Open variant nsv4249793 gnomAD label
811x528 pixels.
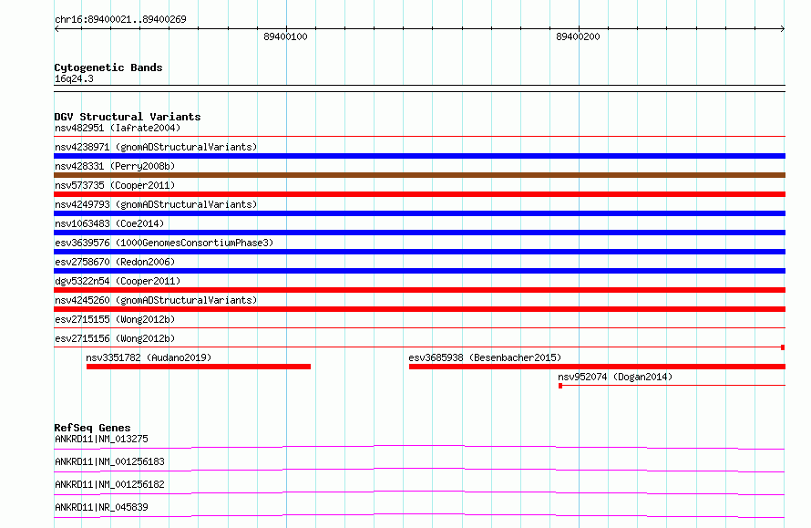click(156, 204)
